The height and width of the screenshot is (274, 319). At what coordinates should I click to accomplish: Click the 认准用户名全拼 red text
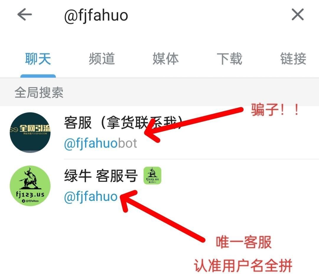pyautogui.click(x=243, y=265)
